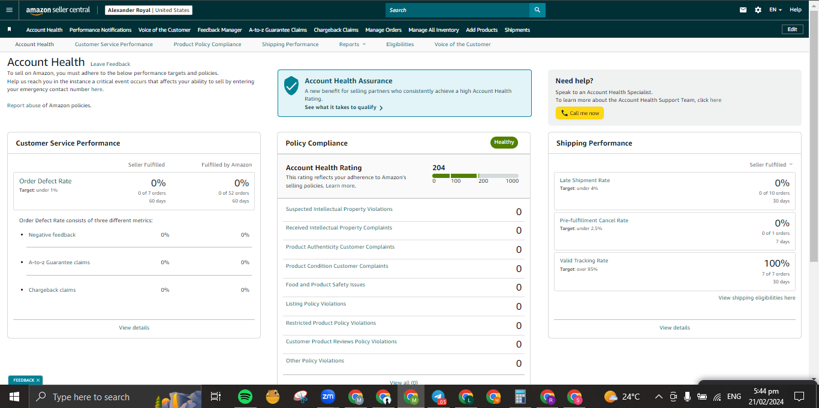Open the hamburger main menu
The width and height of the screenshot is (819, 408).
9,10
